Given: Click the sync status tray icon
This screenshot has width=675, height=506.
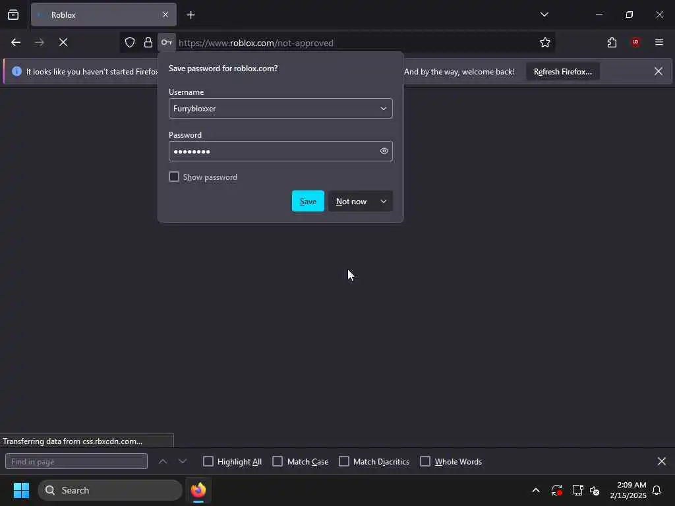Looking at the screenshot, I should (x=556, y=490).
